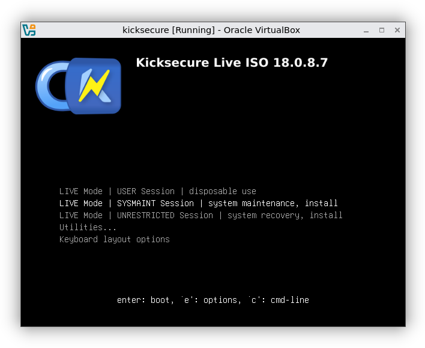Select LIVE Mode UNRESTRICTED Session entry

(201, 215)
